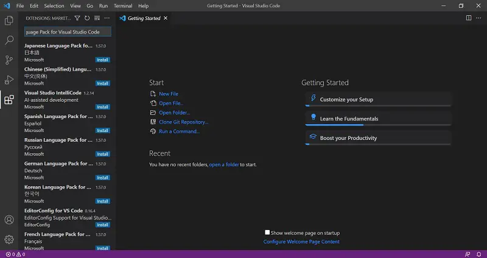Open the Run and Debug view
The width and height of the screenshot is (487, 258).
point(9,80)
